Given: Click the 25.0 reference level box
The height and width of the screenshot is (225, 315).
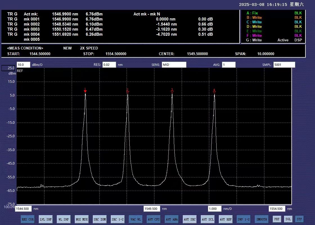Looking at the screenshot, I should 8,68.
